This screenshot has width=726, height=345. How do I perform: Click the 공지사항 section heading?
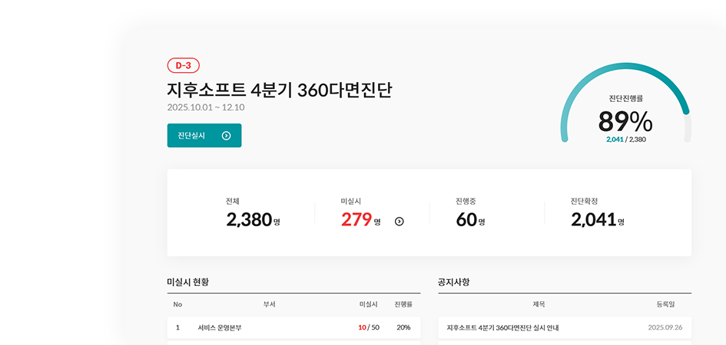[454, 281]
